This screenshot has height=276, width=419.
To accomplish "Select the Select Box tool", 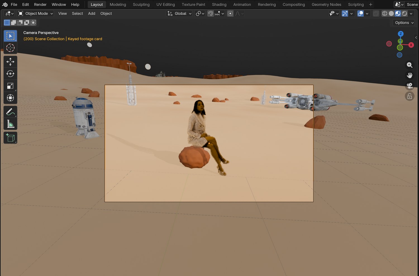I will click(10, 36).
